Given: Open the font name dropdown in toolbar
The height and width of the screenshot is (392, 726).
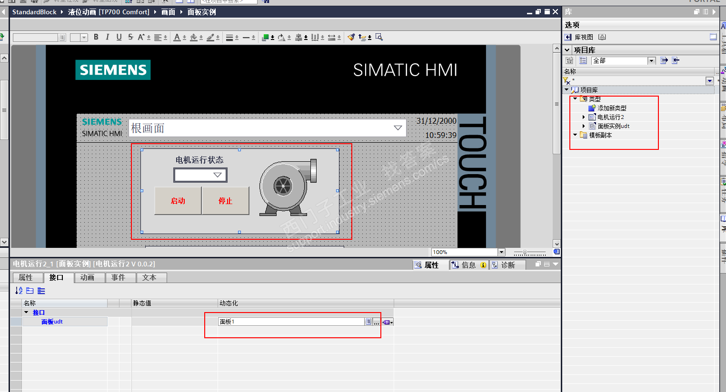Looking at the screenshot, I should [x=62, y=38].
